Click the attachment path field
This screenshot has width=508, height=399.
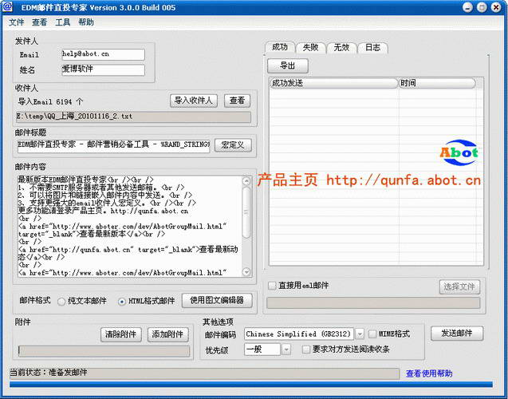pyautogui.click(x=104, y=351)
